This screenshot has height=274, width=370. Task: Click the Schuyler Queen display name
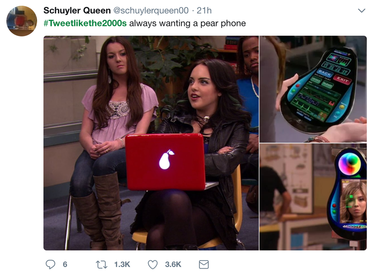tap(77, 11)
